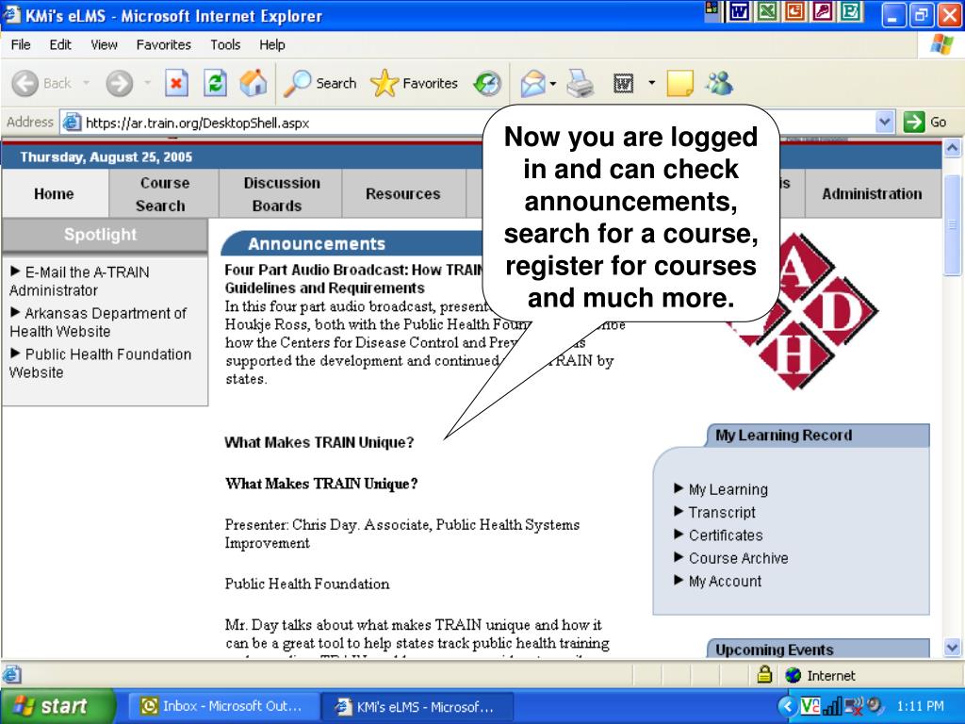Click the vertical scrollbar thumb
965x724 pixels.
[x=952, y=225]
